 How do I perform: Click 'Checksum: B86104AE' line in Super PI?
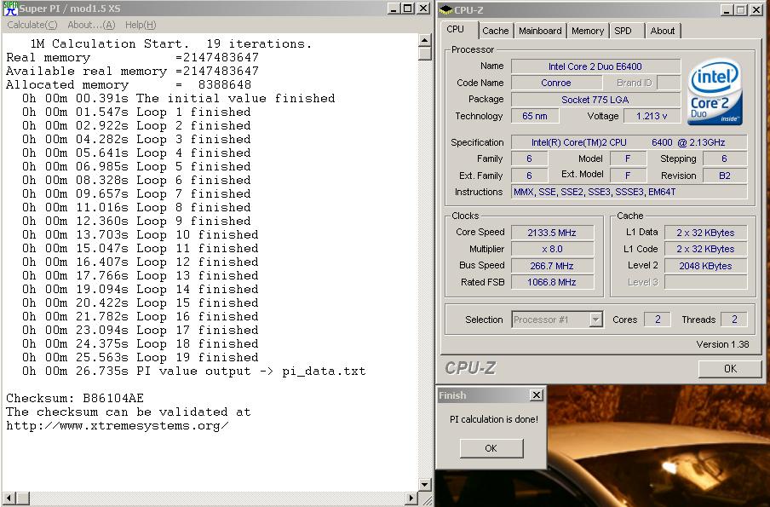[x=75, y=398]
